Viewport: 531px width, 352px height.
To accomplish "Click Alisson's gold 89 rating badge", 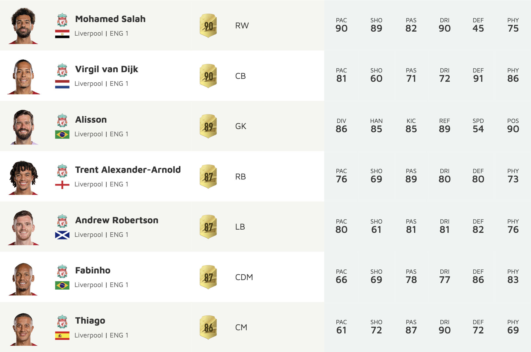I will pyautogui.click(x=208, y=126).
